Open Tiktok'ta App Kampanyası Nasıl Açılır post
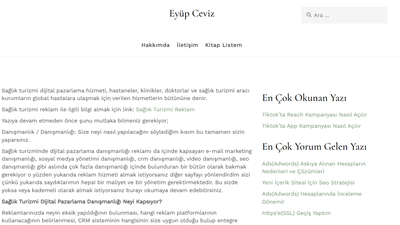Image resolution: width=400 pixels, height=225 pixels. point(311,126)
